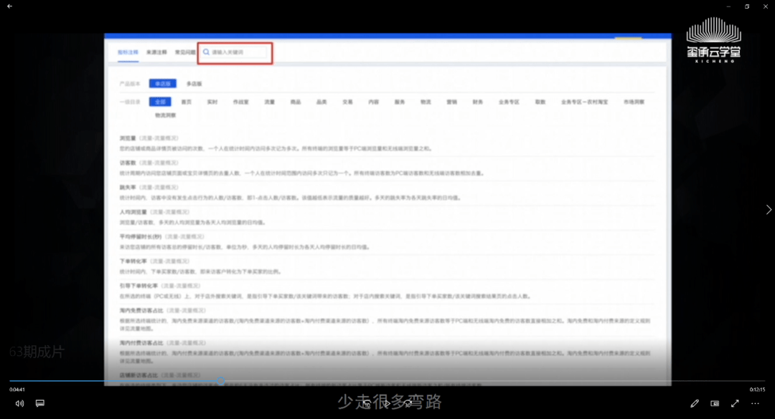
Task: Click the play button in the player bar
Action: pyautogui.click(x=387, y=404)
